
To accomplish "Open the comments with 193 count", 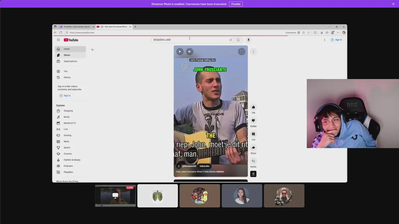I will pos(253,134).
